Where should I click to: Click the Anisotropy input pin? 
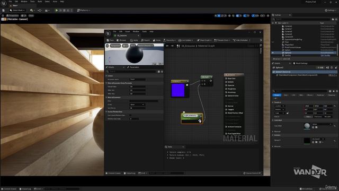coord(226,92)
